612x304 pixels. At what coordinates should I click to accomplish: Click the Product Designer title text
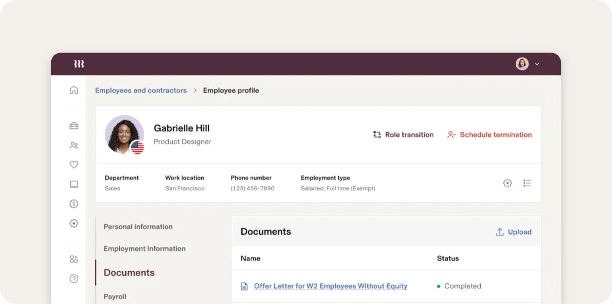coord(182,142)
